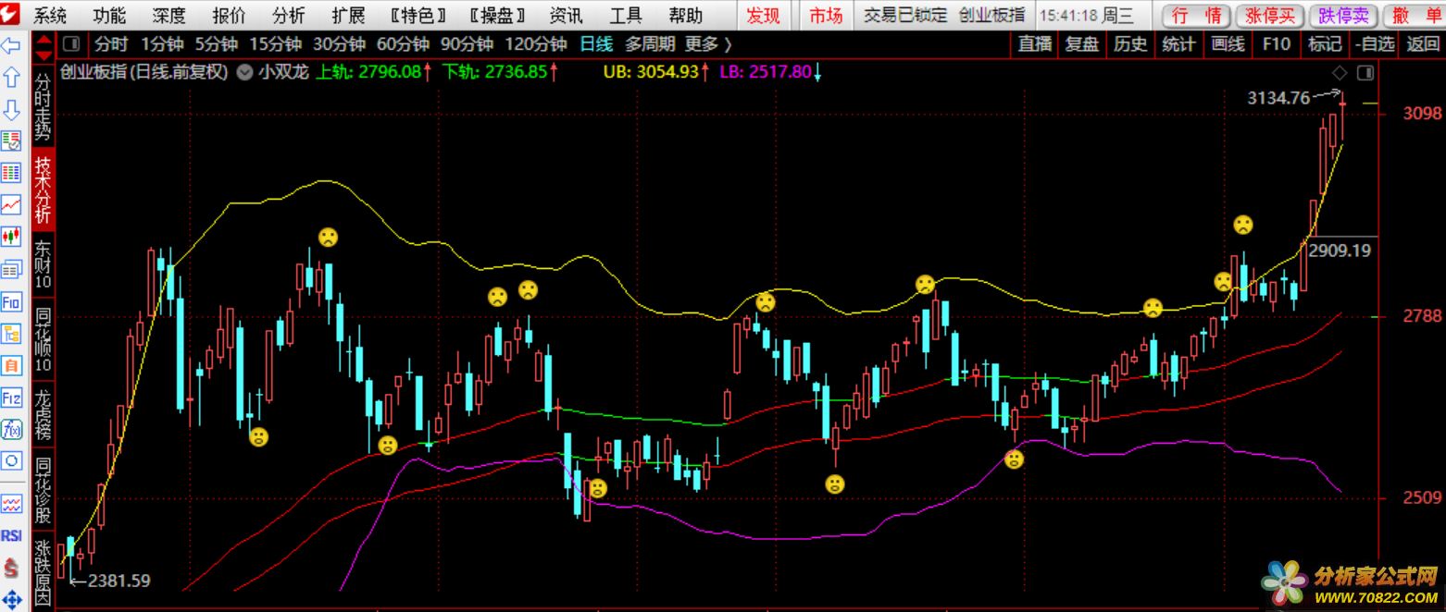The image size is (1446, 612).
Task: Expand the indicator dropdown beside 小双龙
Action: point(244,72)
